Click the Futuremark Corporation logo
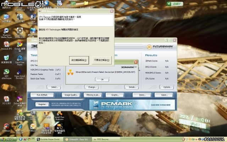 click(x=160, y=47)
